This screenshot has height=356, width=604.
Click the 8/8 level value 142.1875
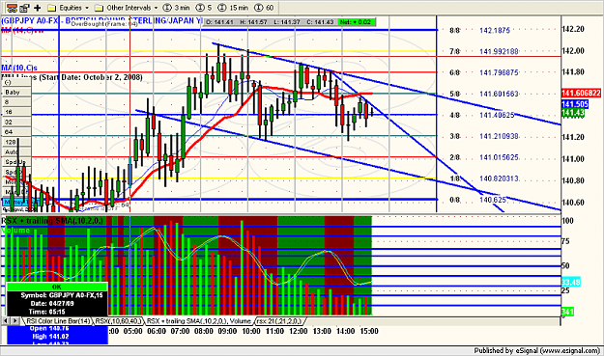tap(495, 30)
